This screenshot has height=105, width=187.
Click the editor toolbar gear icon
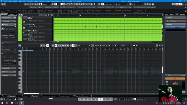[162, 45]
